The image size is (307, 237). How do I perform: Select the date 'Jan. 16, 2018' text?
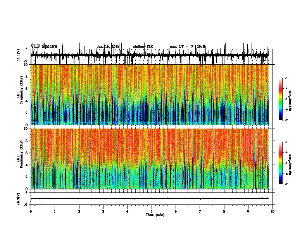[108, 46]
